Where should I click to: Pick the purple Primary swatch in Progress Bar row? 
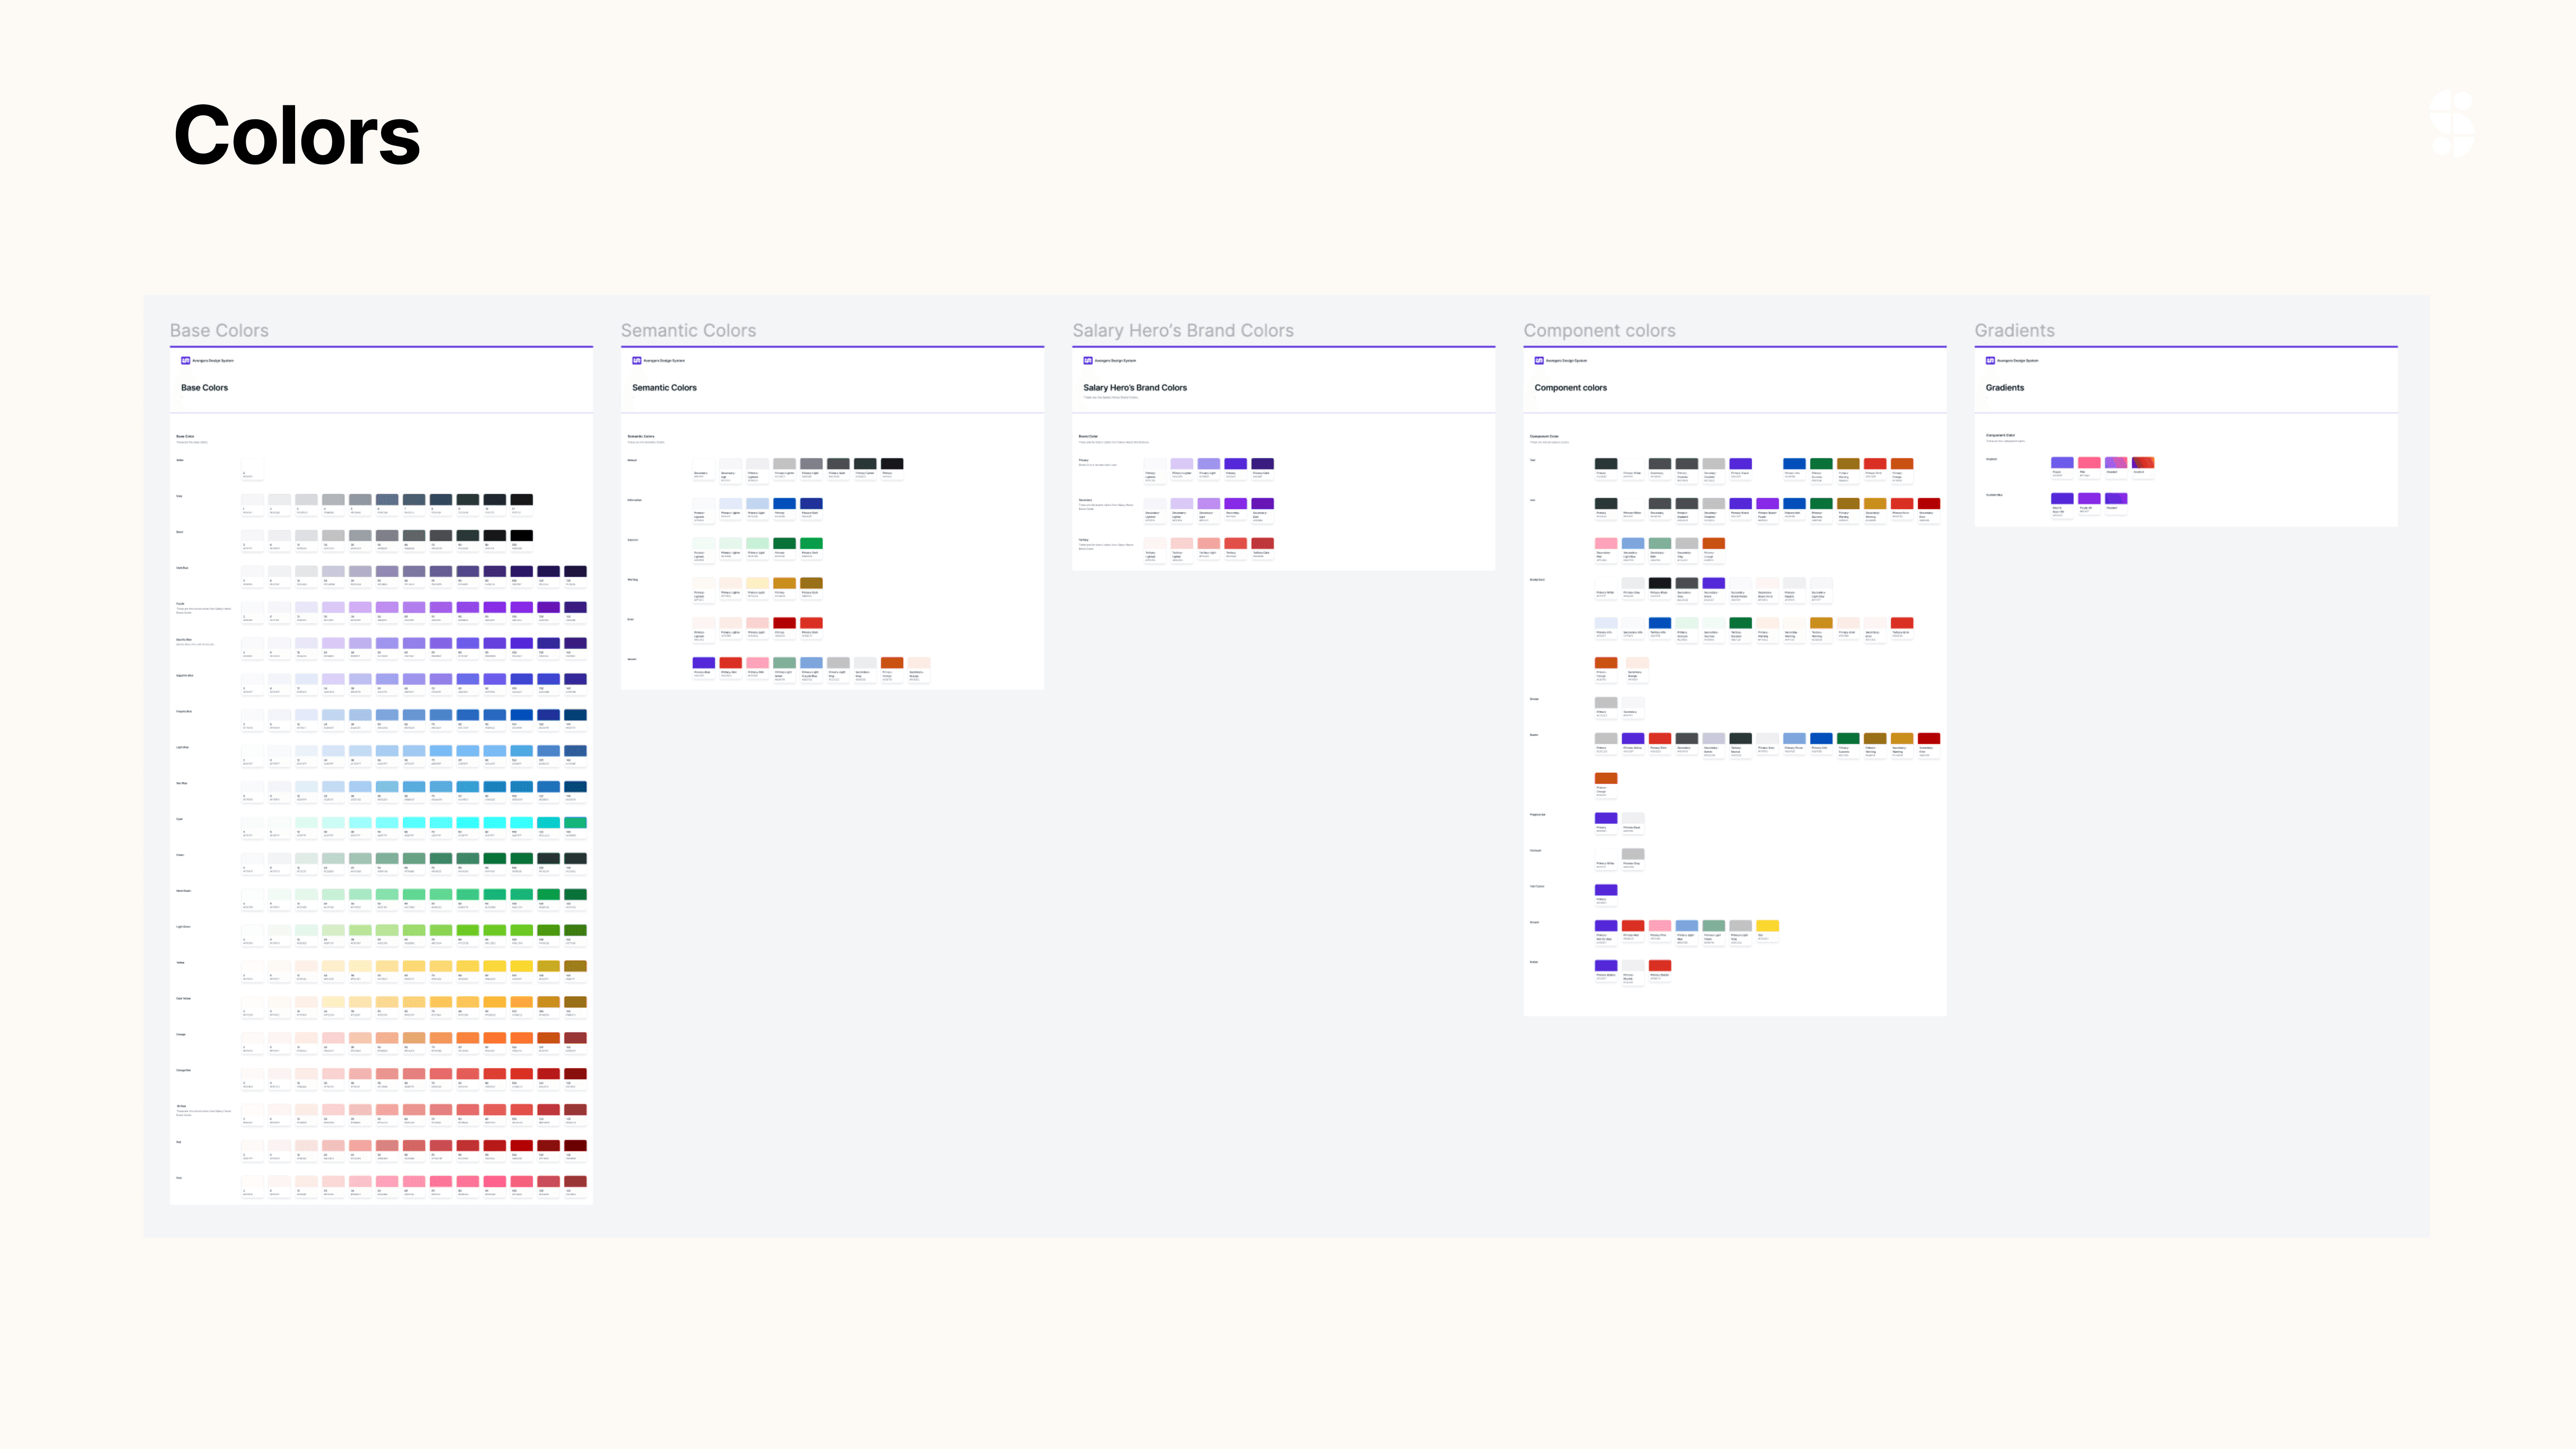[1606, 818]
